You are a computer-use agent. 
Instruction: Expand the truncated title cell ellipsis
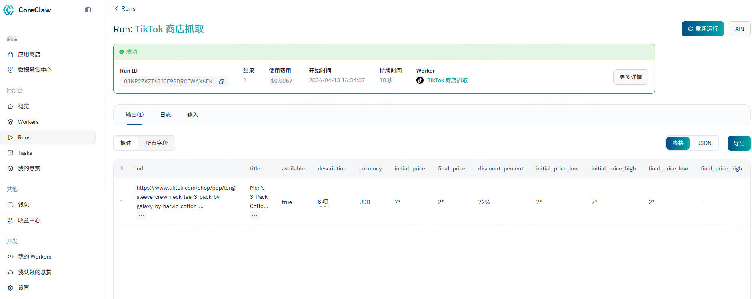pos(255,216)
